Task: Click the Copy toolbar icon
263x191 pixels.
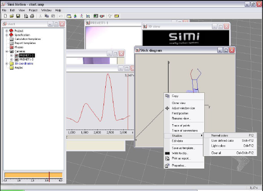Action: point(47,16)
